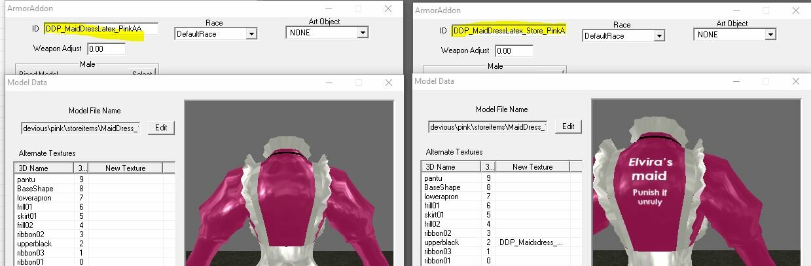Click 3D Name column header in right Alternate Textures list

452,166
